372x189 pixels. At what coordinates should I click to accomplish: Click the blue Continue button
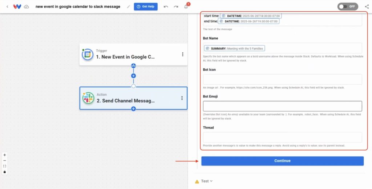[x=282, y=161]
